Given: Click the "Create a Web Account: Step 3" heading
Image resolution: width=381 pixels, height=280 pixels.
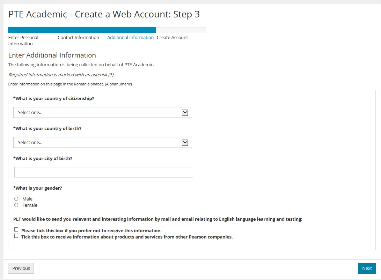Looking at the screenshot, I should (x=104, y=14).
